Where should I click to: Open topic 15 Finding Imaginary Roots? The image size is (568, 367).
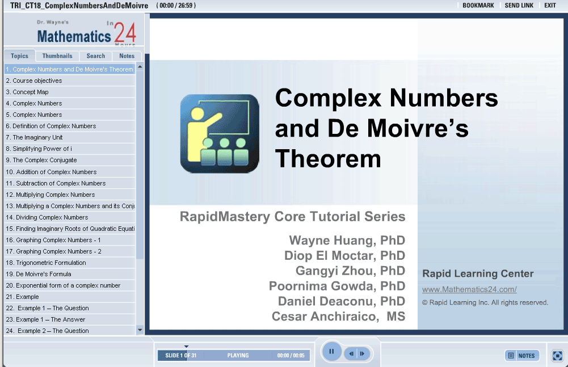click(x=70, y=229)
